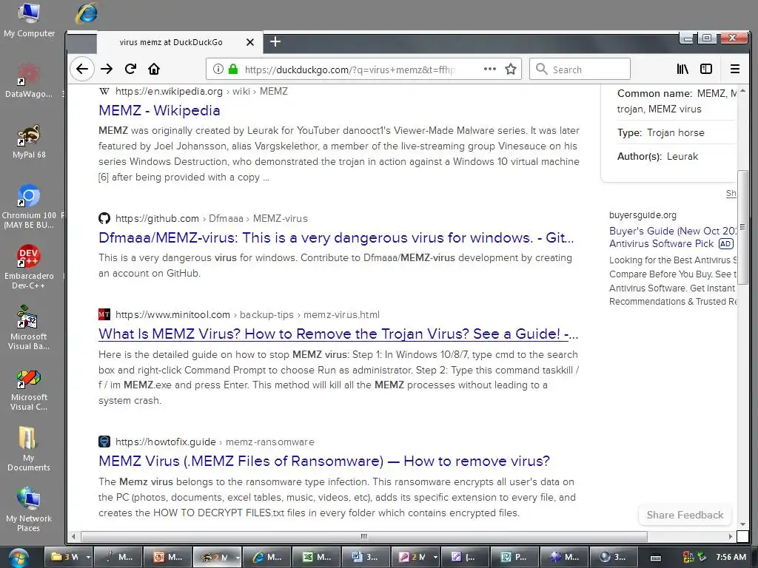
Task: Click the howtofix.guide favicon
Action: click(104, 442)
